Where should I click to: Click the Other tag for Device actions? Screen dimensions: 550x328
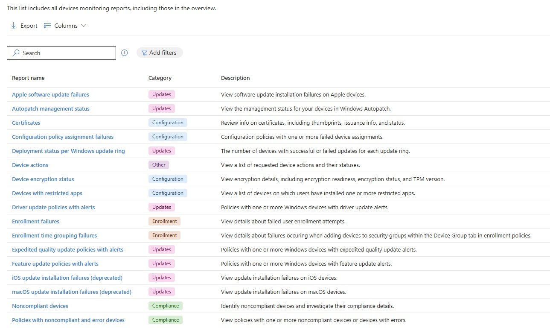(x=159, y=165)
